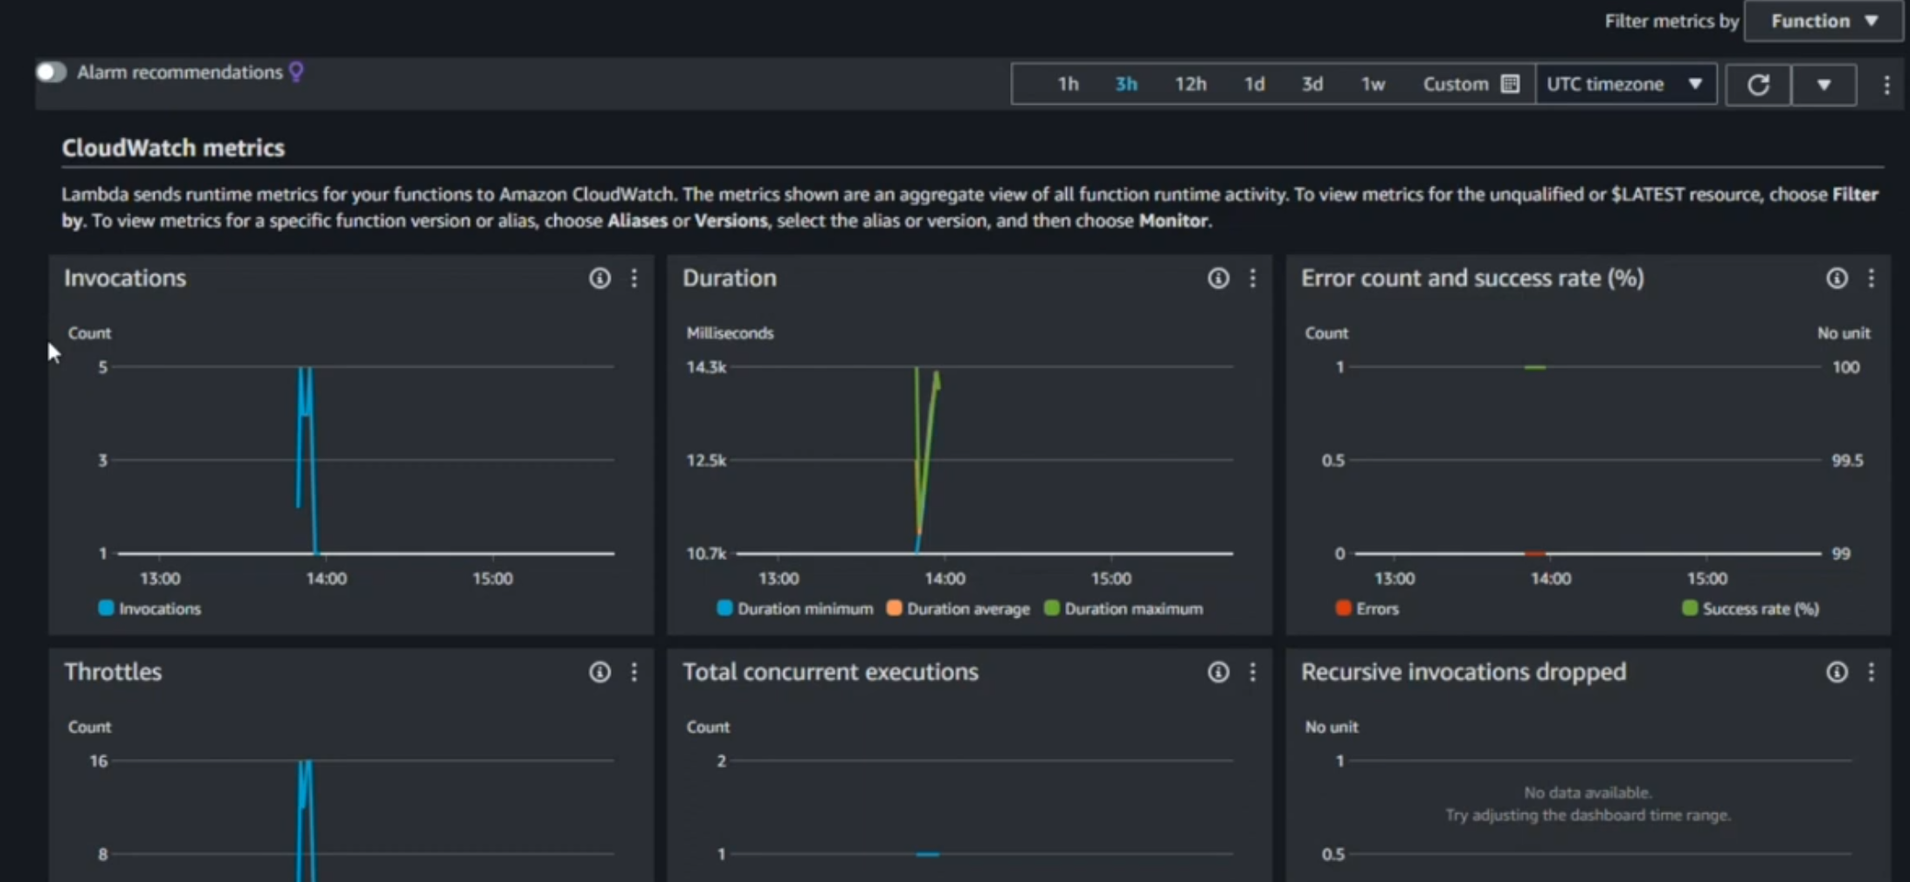1910x882 pixels.
Task: Open Recursive invocations dropped options menu
Action: (1872, 672)
